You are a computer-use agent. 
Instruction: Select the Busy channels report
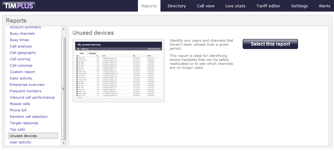pyautogui.click(x=22, y=33)
